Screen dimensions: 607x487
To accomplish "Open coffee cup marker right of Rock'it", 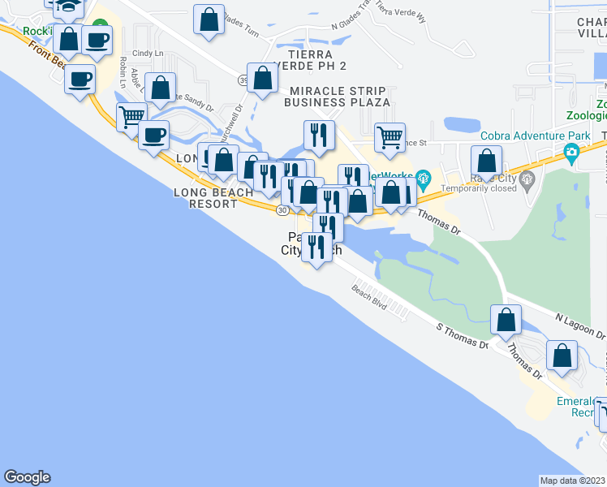I will point(97,42).
